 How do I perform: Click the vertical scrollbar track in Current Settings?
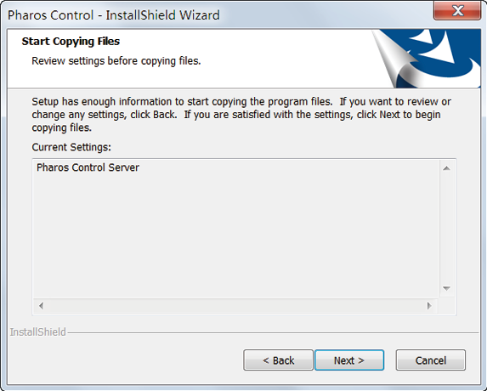(446, 229)
